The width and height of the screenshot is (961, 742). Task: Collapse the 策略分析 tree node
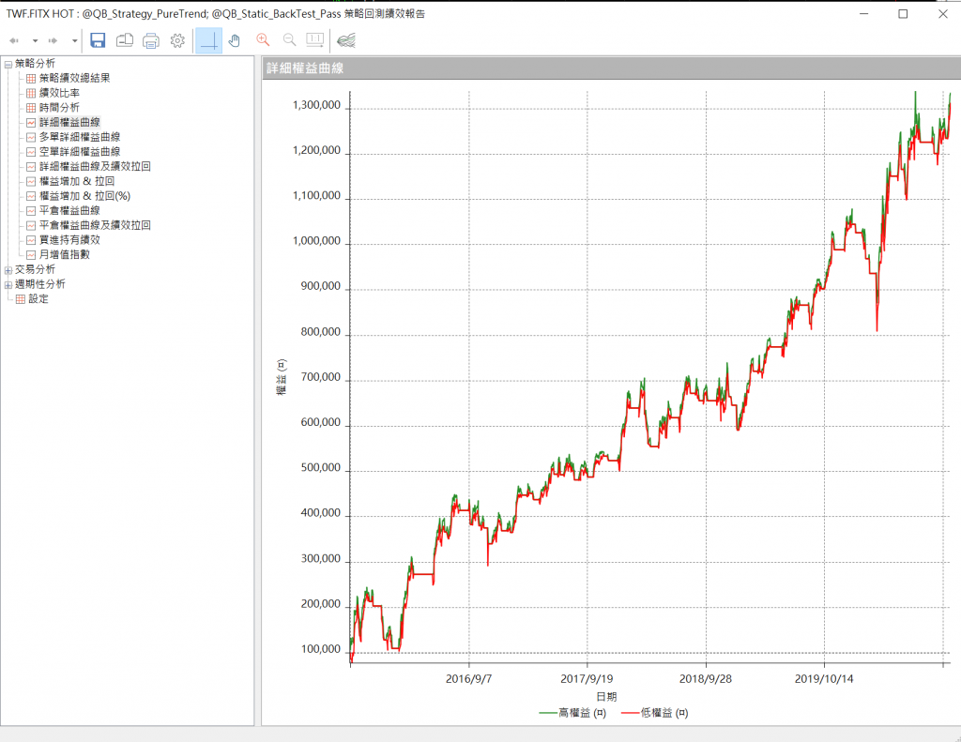(8, 64)
